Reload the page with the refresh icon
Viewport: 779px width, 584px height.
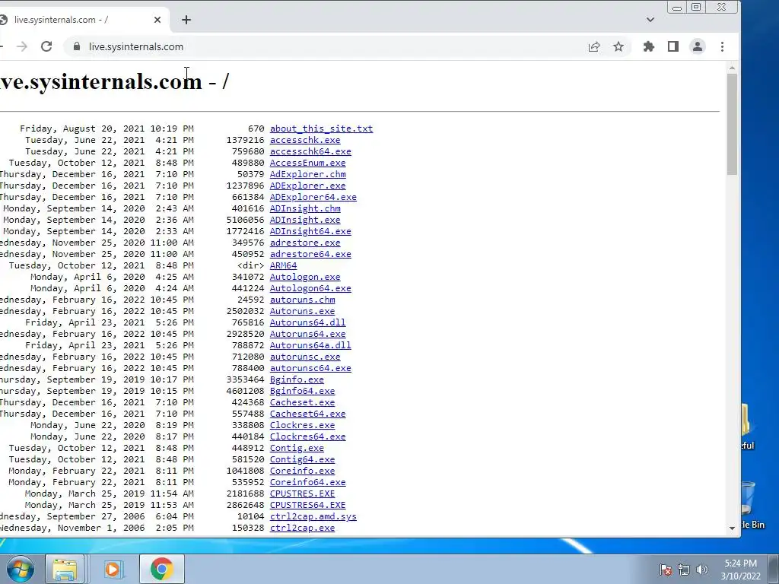click(x=46, y=46)
